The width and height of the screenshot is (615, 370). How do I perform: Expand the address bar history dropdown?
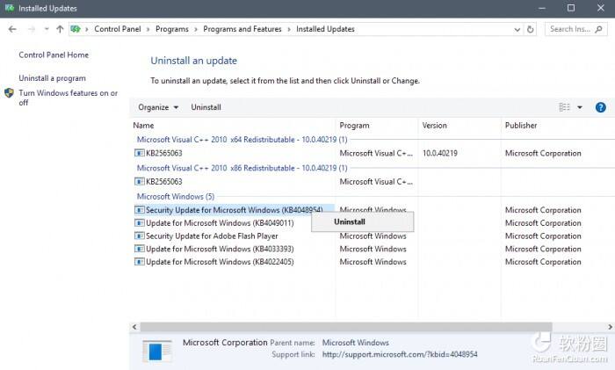pyautogui.click(x=517, y=29)
